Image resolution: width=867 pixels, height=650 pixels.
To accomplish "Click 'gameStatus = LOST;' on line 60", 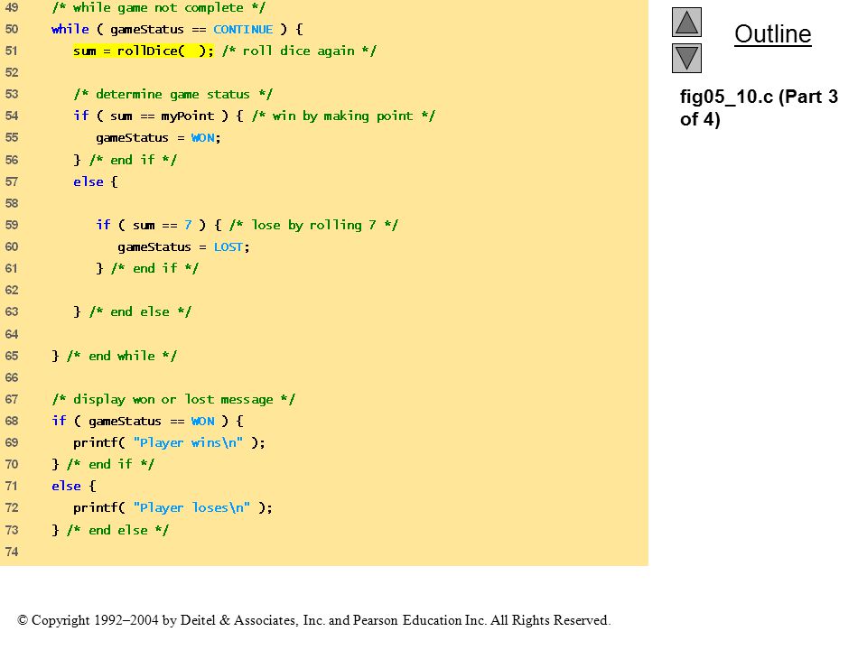I will click(183, 247).
